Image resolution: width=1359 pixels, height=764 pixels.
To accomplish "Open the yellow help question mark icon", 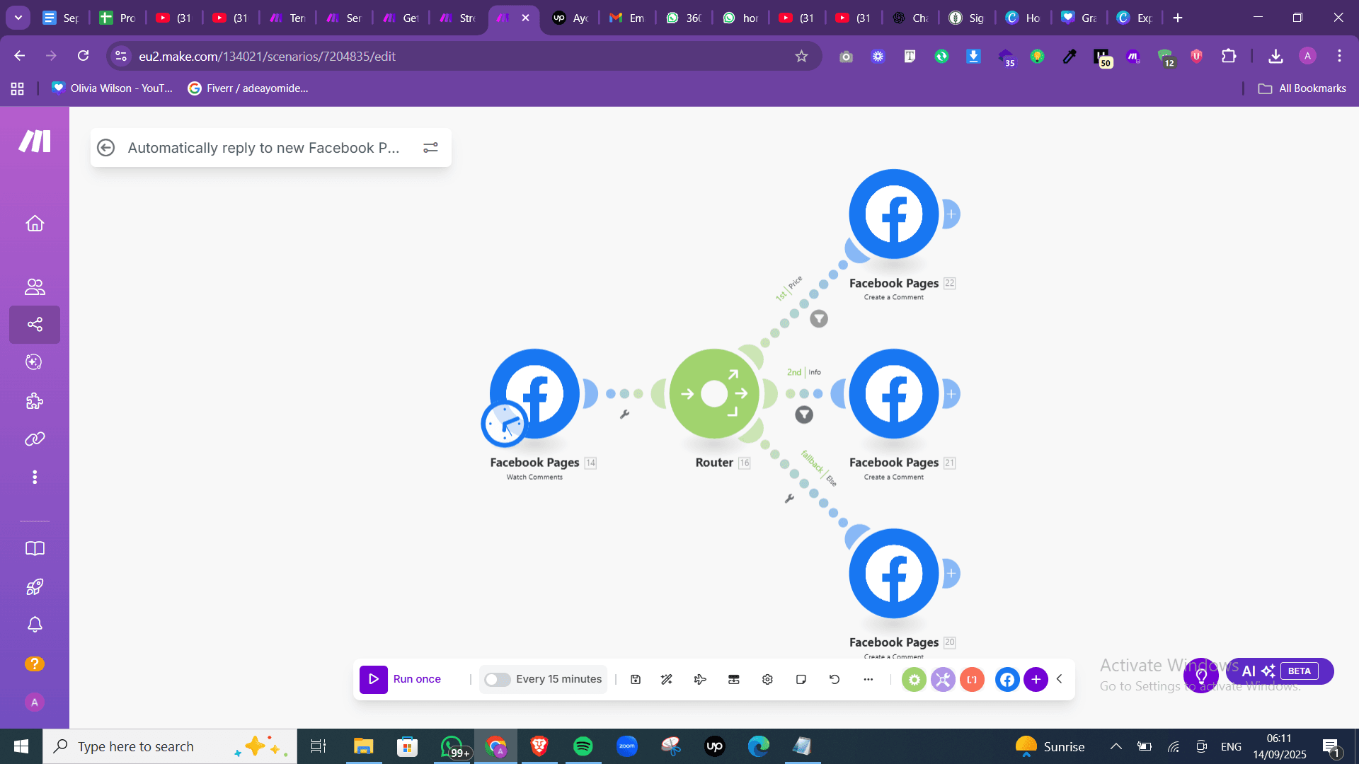I will click(35, 664).
